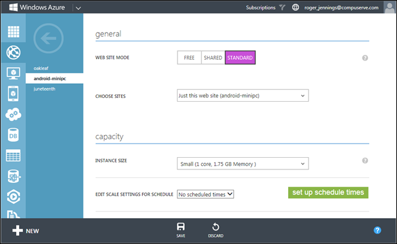This screenshot has height=244, width=397.
Task: Click the roger_jennings@compuserve.com account
Action: tap(341, 7)
